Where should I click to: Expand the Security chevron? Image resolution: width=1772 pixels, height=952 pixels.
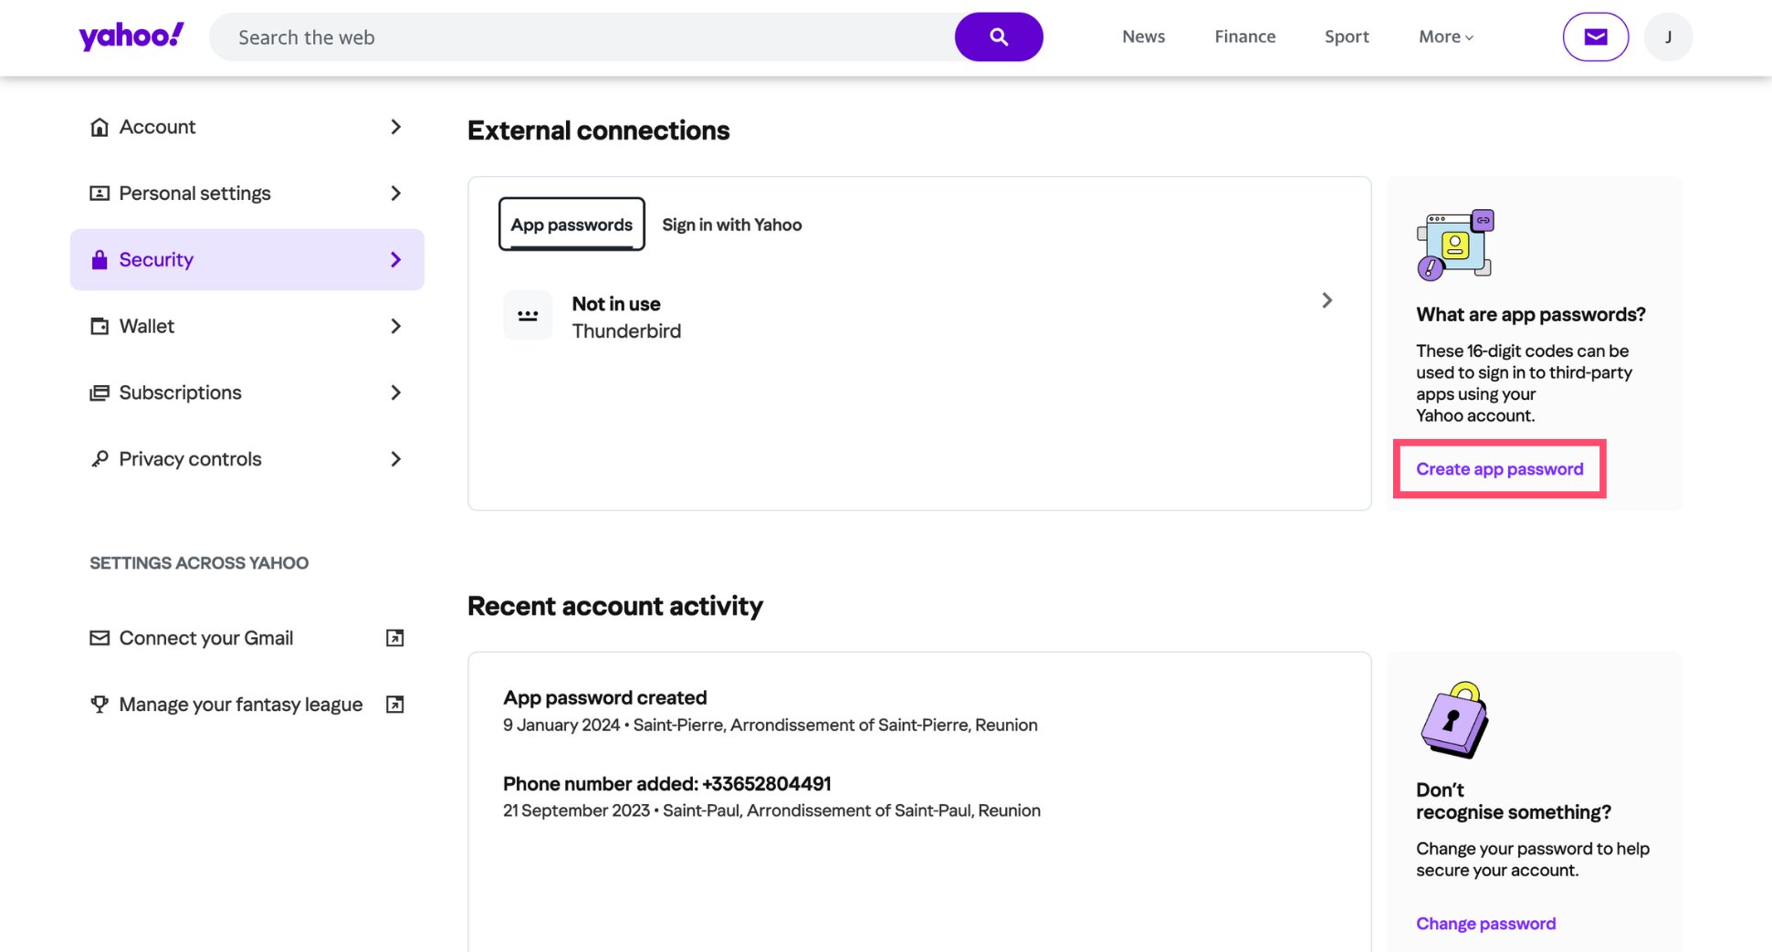[x=395, y=260]
